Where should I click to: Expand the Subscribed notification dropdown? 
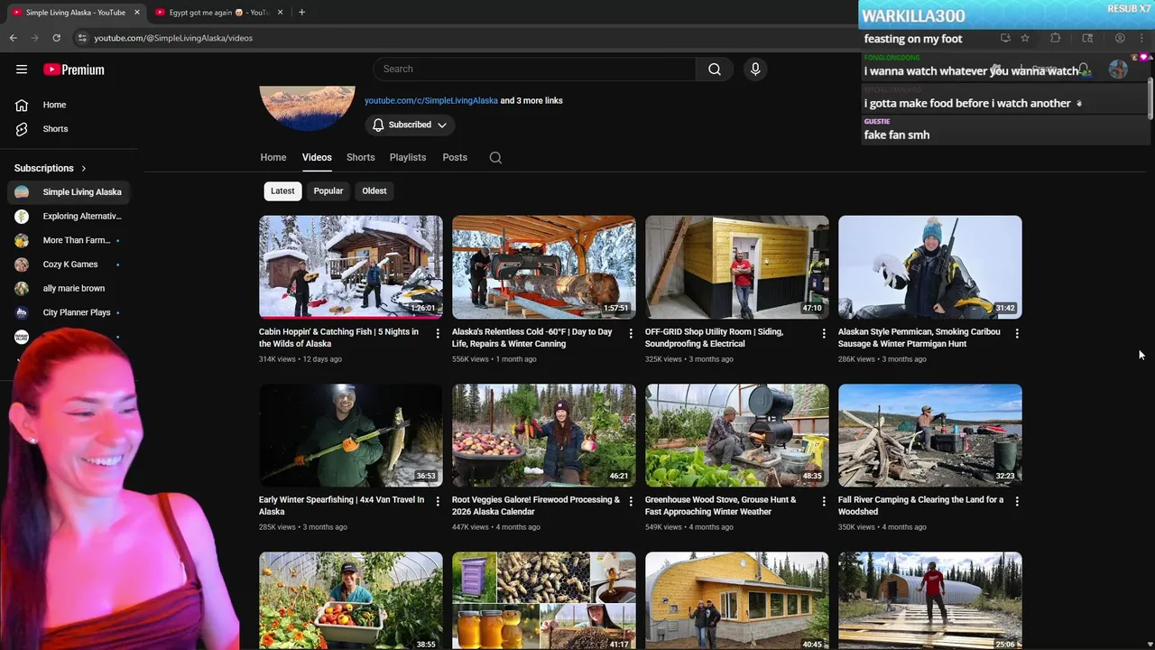tap(410, 125)
